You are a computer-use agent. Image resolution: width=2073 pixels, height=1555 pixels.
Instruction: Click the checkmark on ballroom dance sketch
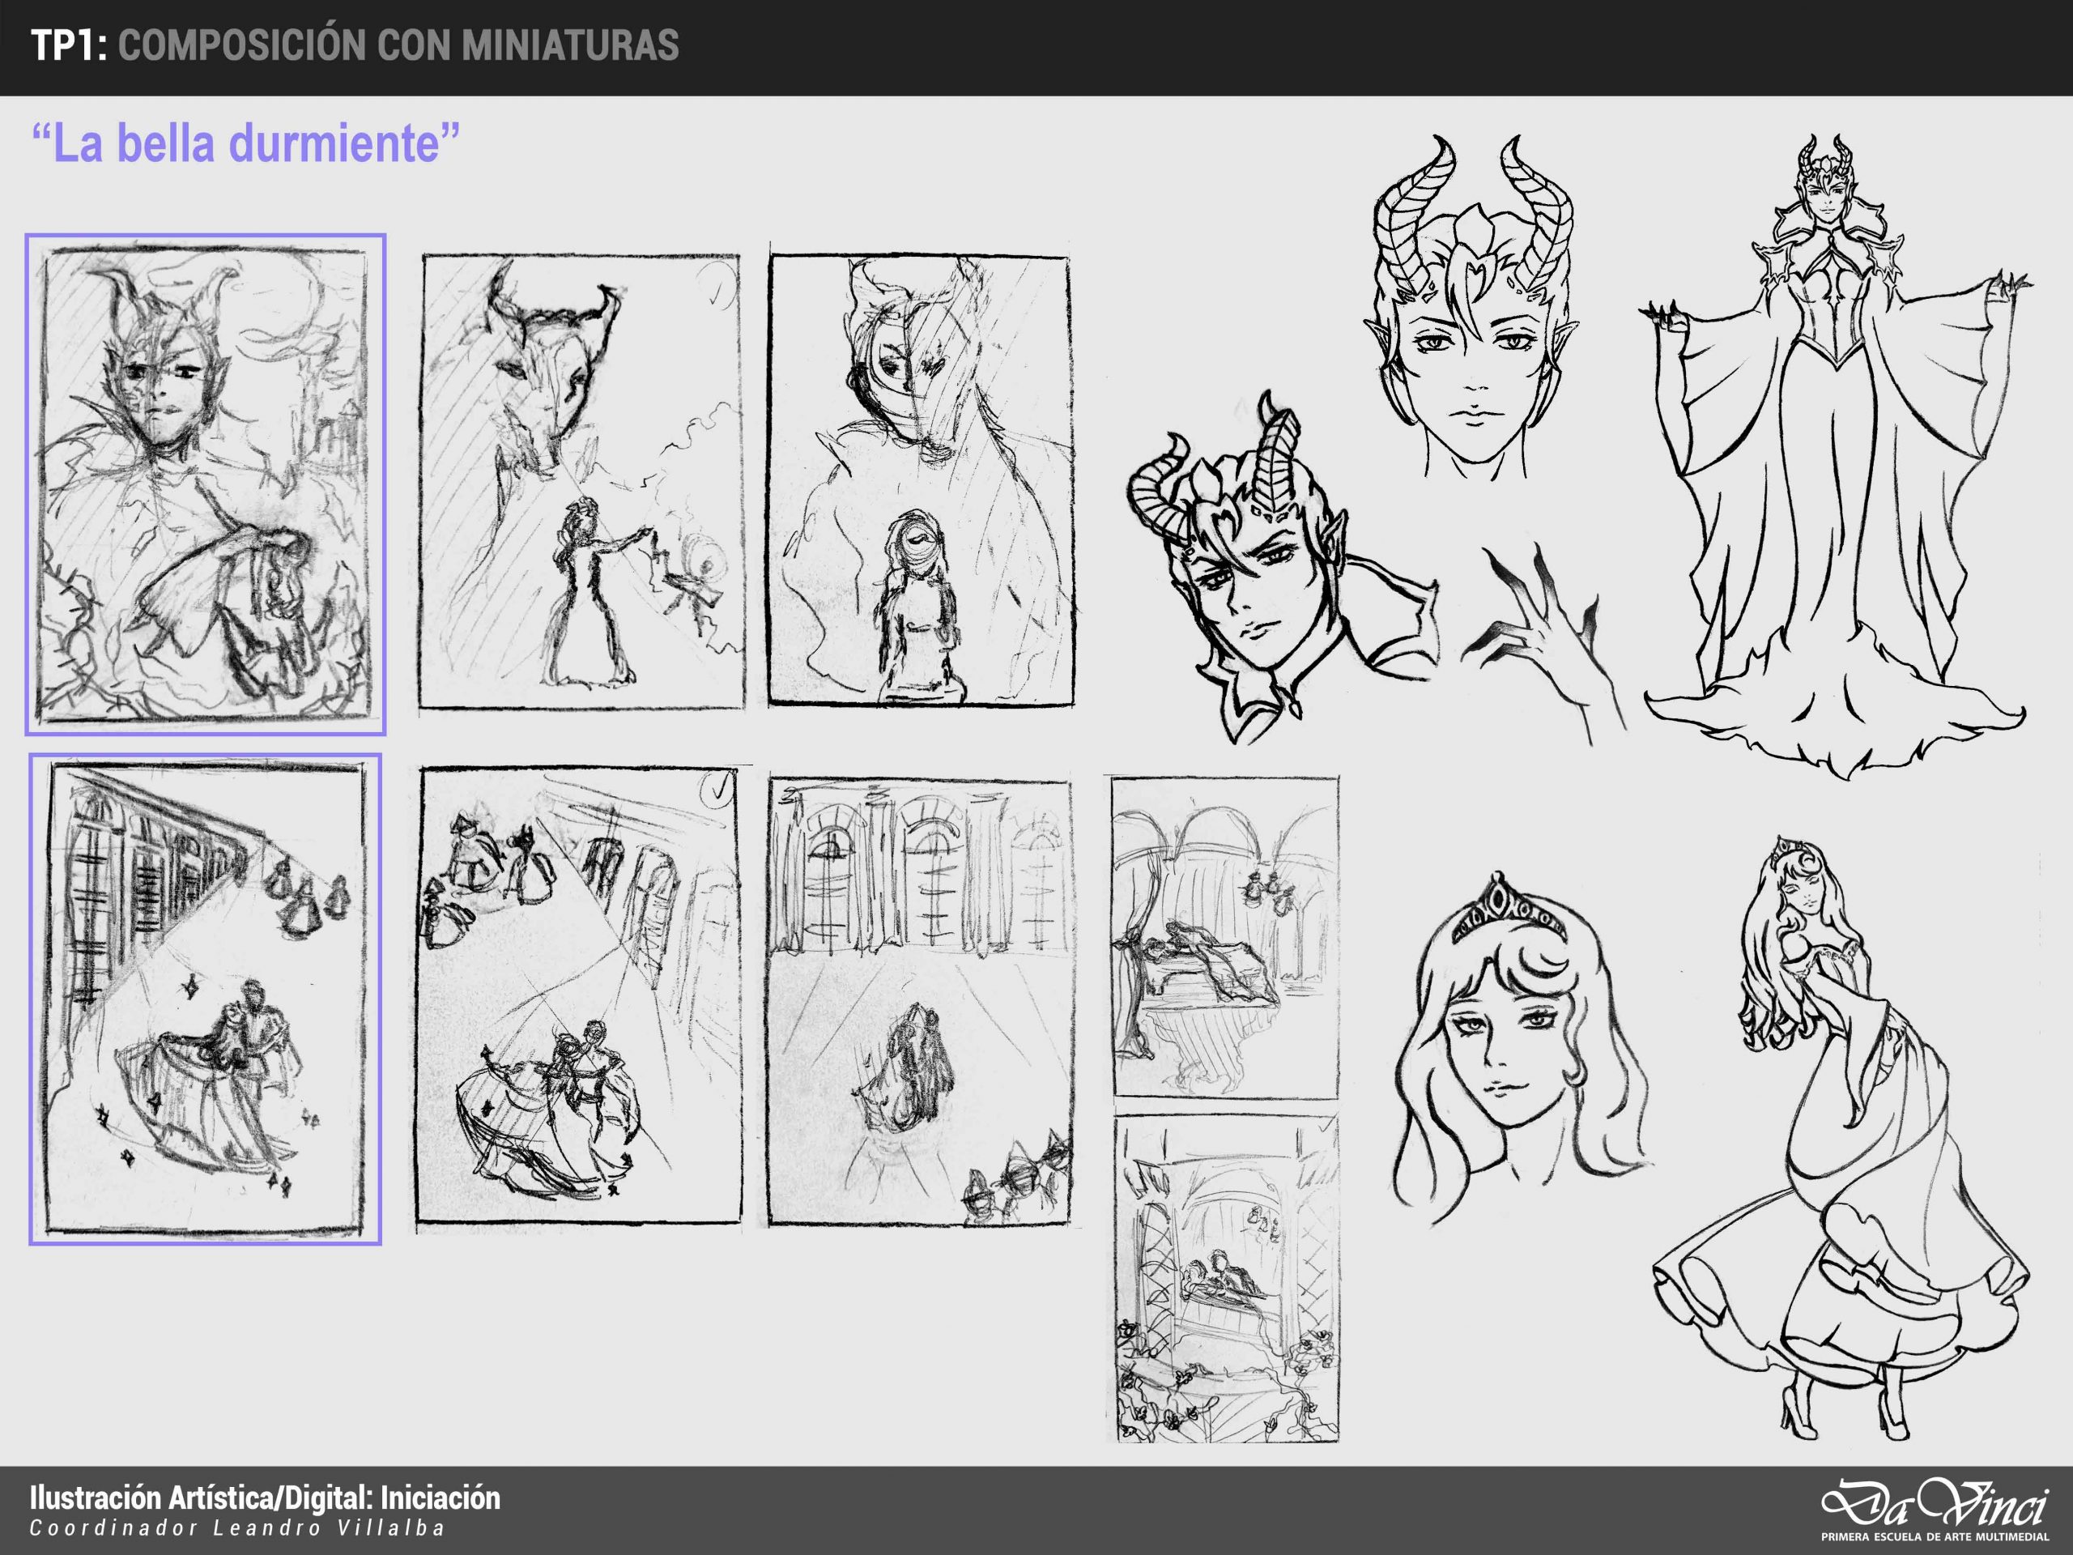coord(717,790)
